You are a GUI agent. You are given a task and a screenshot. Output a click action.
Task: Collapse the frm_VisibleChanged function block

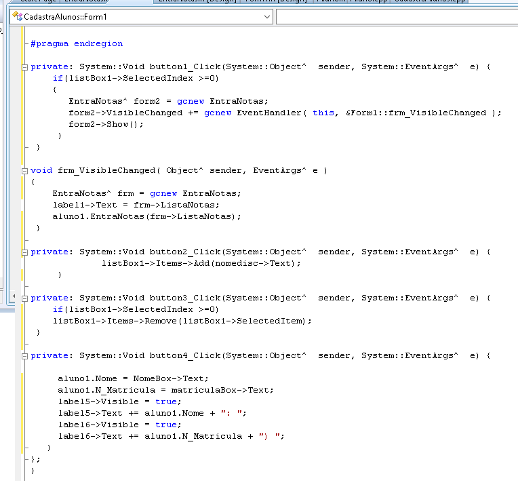pos(25,171)
